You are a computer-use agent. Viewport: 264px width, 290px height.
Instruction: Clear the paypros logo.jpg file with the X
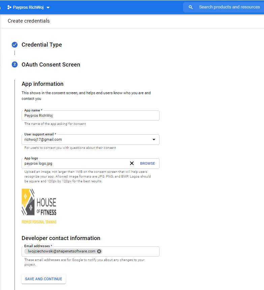[x=132, y=163]
